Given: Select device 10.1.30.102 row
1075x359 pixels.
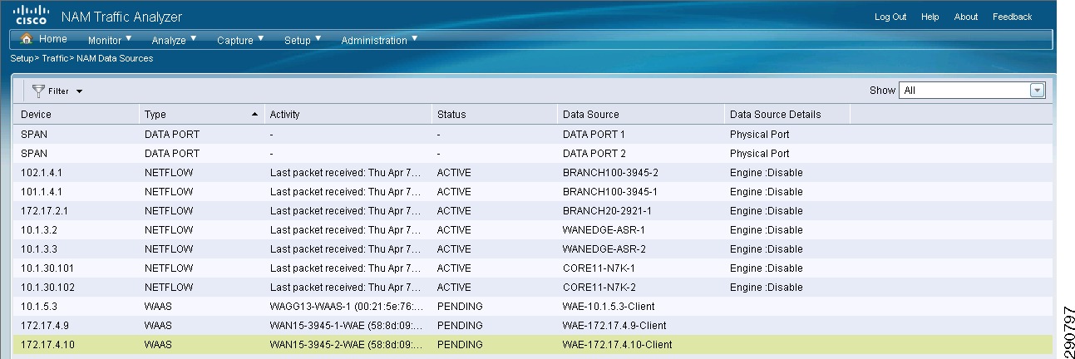Looking at the screenshot, I should [x=533, y=287].
